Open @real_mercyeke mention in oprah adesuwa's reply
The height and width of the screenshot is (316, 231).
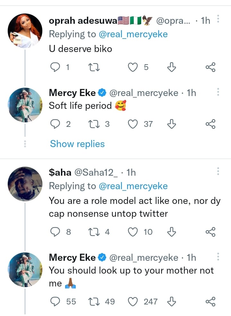point(133,34)
